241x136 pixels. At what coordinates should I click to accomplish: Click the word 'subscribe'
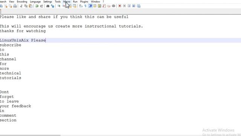(11, 45)
